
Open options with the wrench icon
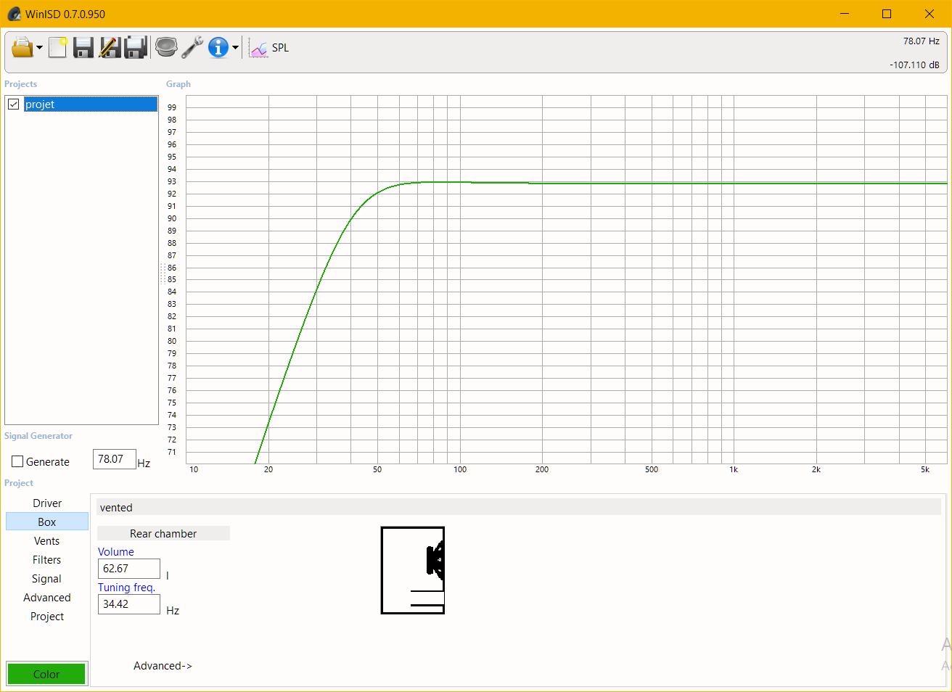click(192, 48)
